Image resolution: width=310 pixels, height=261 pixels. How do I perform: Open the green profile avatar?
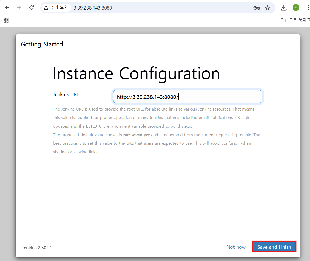tap(296, 8)
